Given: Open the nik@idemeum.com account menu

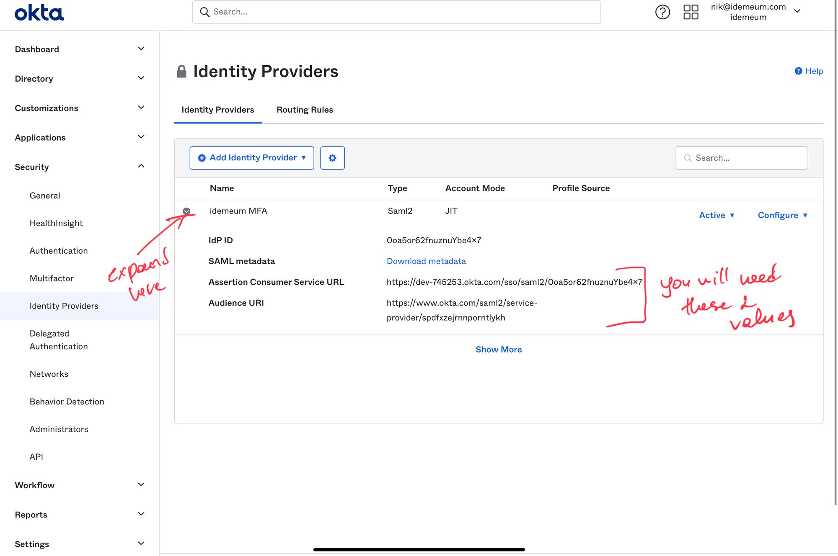Looking at the screenshot, I should click(755, 12).
